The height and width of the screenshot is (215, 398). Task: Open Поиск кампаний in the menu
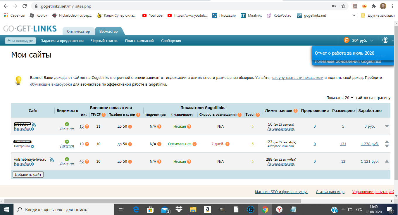pyautogui.click(x=139, y=41)
